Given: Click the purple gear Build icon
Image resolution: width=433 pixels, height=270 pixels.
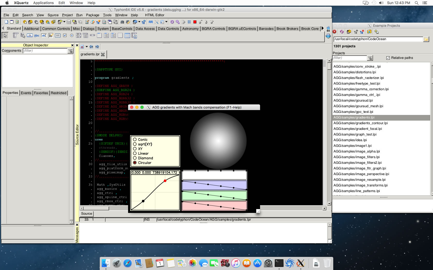Looking at the screenshot, I should [x=172, y=22].
